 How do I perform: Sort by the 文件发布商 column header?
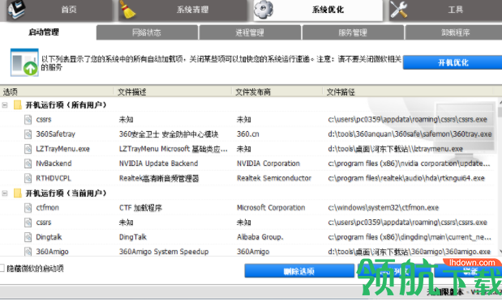pos(277,92)
